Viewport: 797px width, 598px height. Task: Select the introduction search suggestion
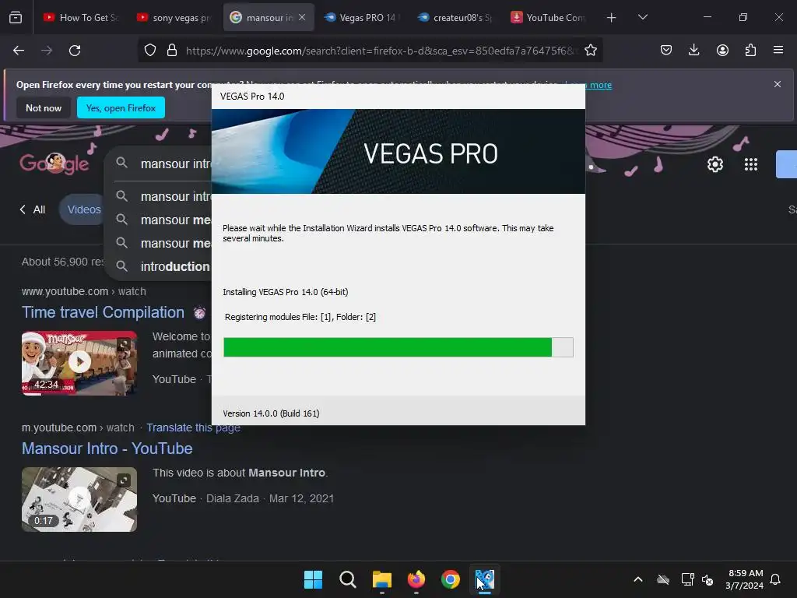point(163,266)
